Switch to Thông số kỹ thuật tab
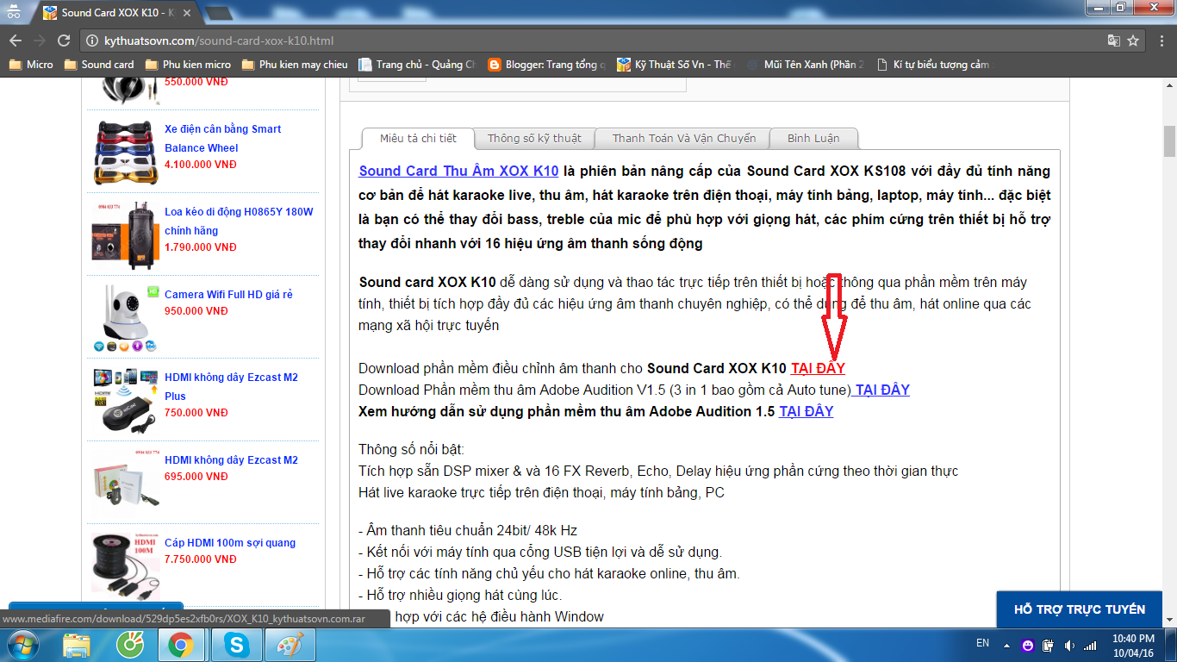The height and width of the screenshot is (662, 1177). (x=534, y=138)
